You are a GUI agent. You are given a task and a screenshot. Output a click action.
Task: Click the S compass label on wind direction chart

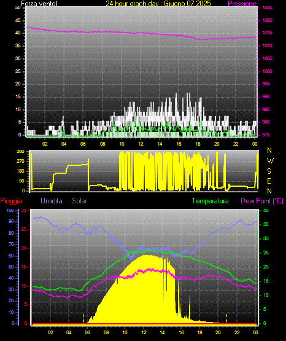[x=269, y=171]
